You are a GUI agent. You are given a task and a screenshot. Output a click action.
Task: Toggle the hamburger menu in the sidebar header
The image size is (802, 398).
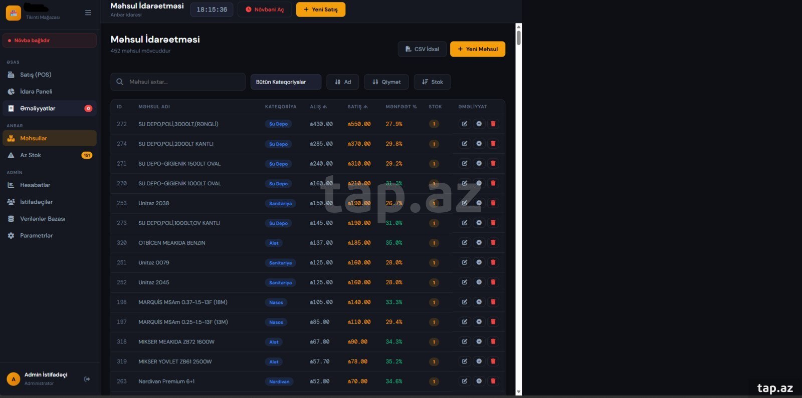click(x=88, y=13)
